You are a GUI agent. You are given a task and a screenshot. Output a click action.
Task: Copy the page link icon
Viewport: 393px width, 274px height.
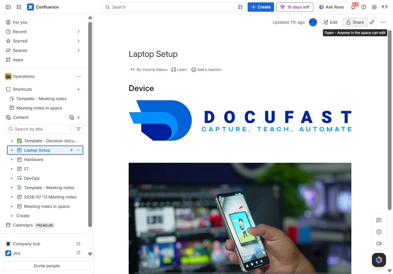click(372, 22)
